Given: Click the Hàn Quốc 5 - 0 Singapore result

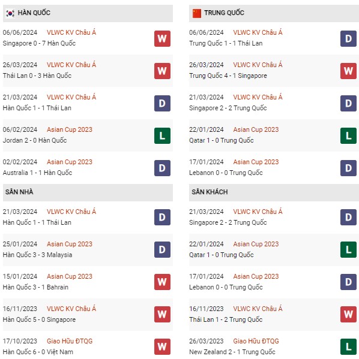Looking at the screenshot, I should (39, 319).
